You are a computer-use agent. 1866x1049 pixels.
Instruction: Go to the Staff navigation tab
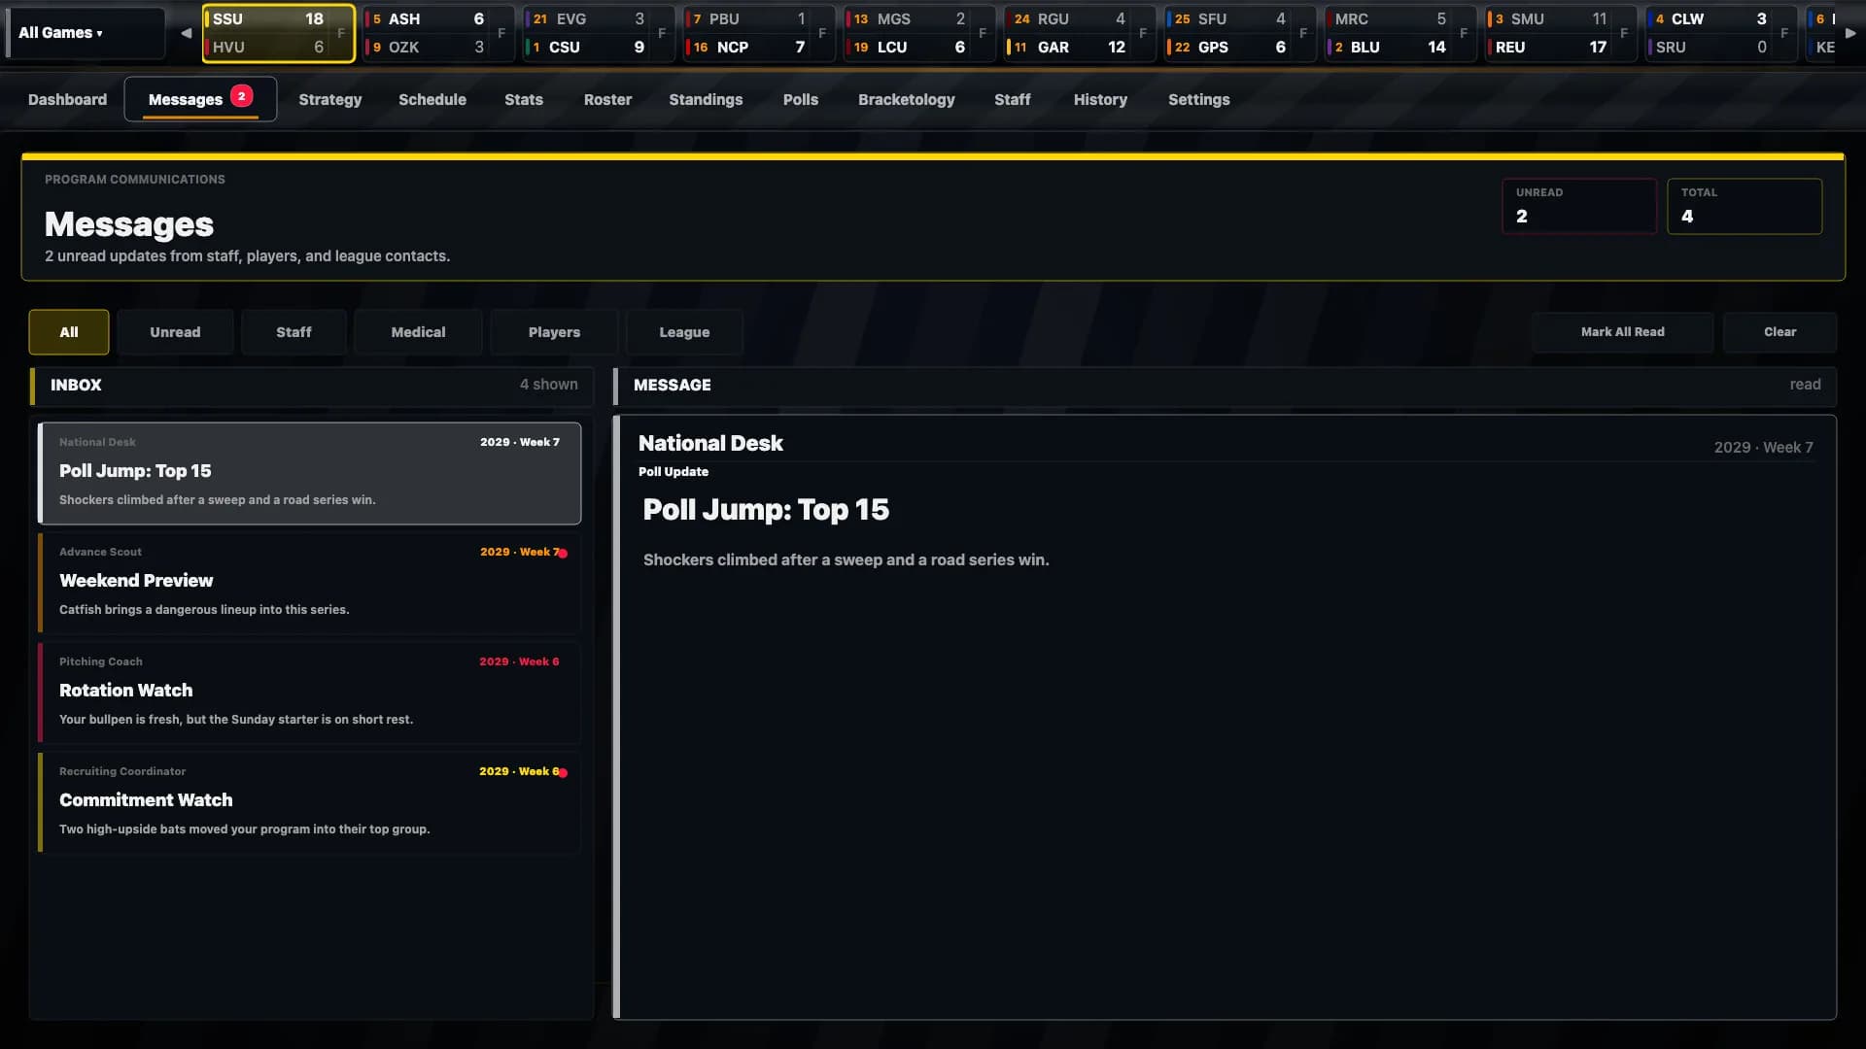(1012, 99)
